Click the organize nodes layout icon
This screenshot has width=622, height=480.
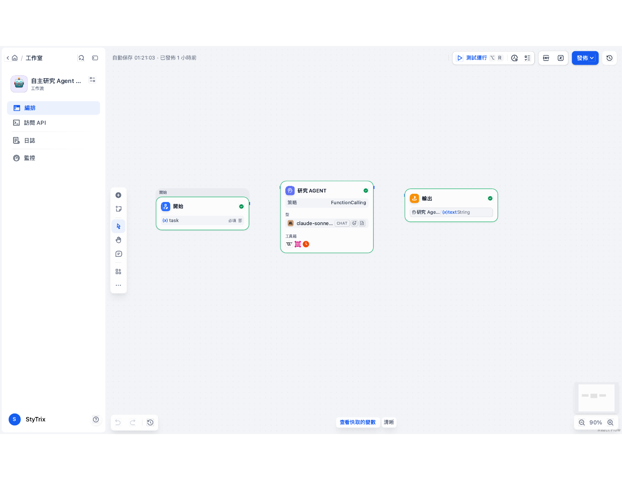tap(118, 271)
